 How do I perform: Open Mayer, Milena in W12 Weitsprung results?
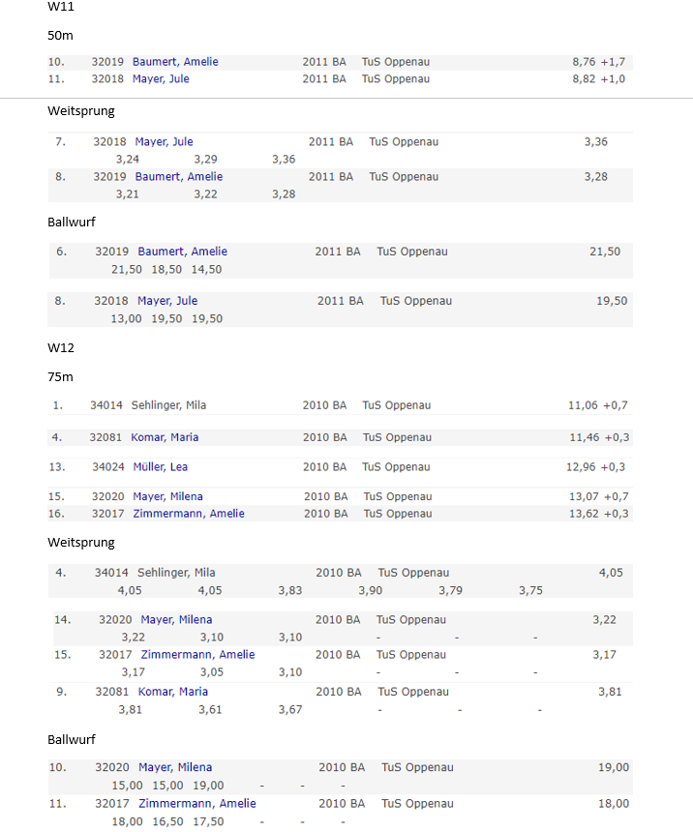coord(176,620)
